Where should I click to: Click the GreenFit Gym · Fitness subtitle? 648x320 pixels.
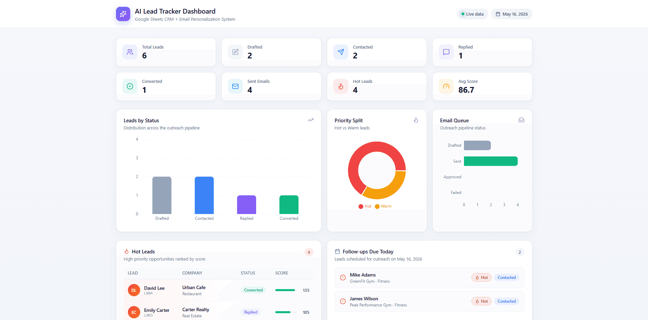coord(370,281)
